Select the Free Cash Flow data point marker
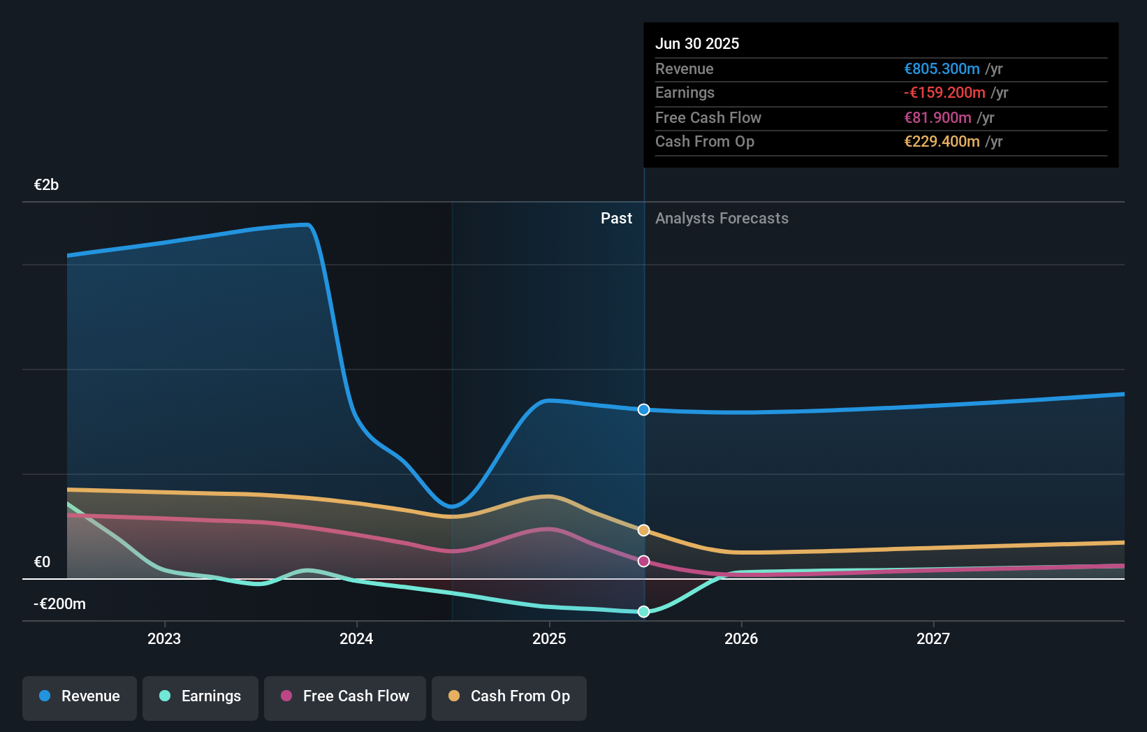Screen dimensions: 1147x732 [644, 561]
